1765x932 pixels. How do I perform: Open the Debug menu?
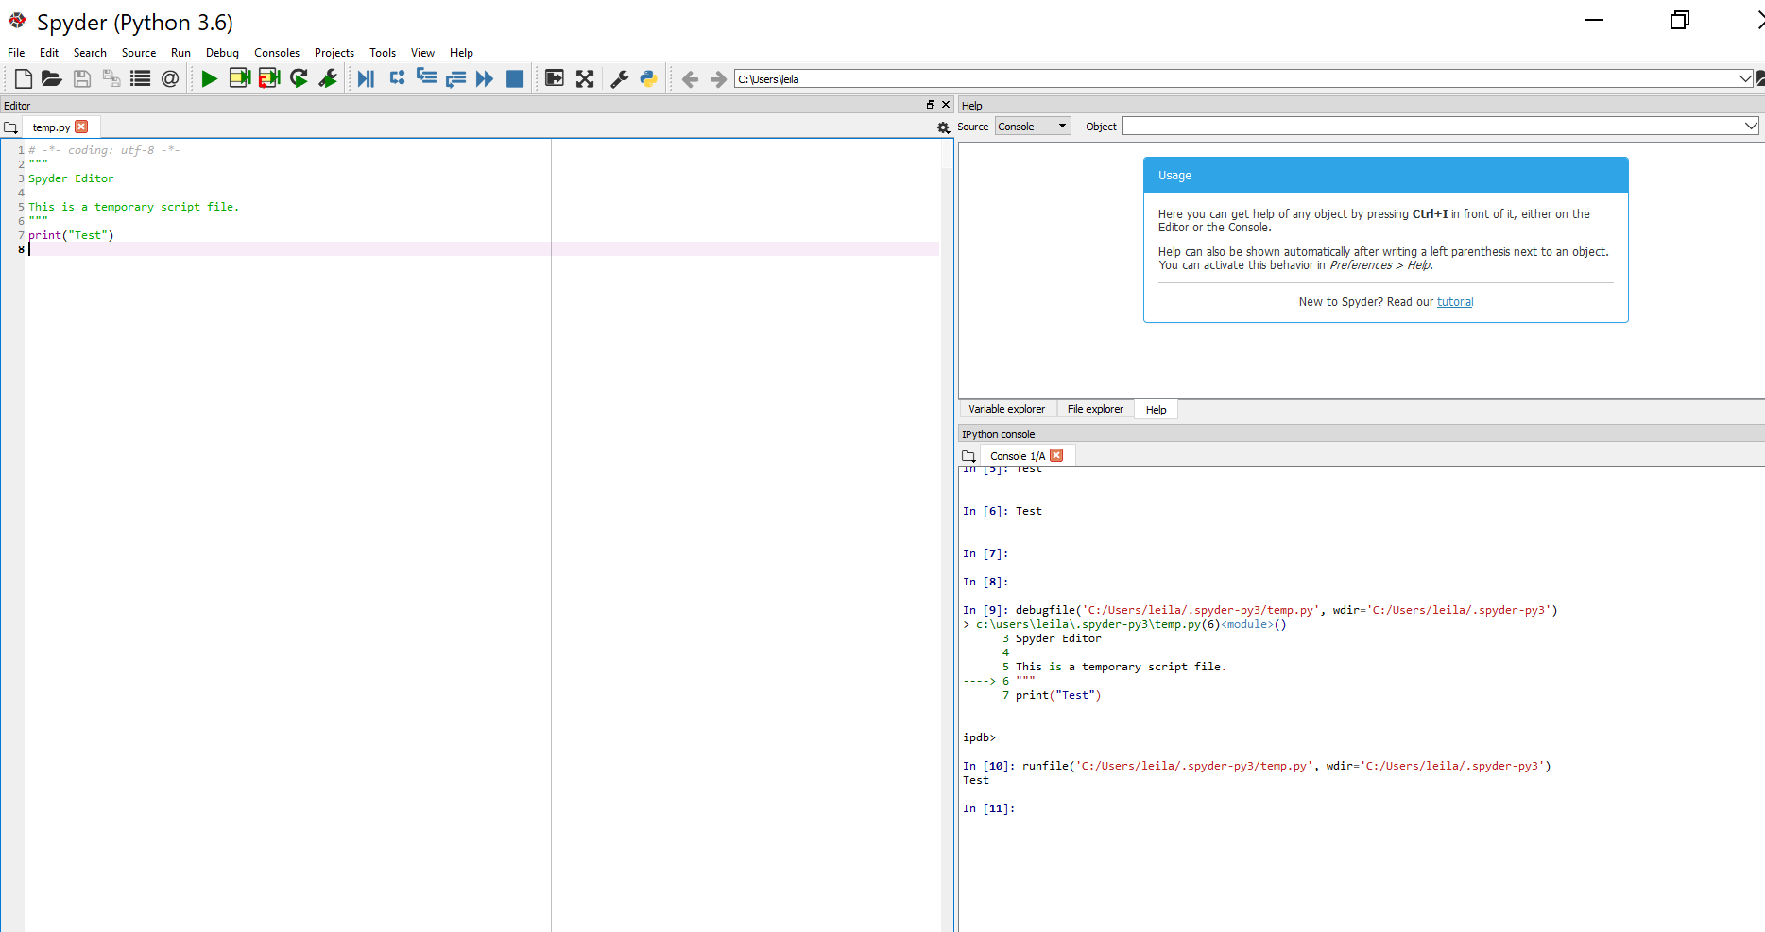(x=222, y=53)
